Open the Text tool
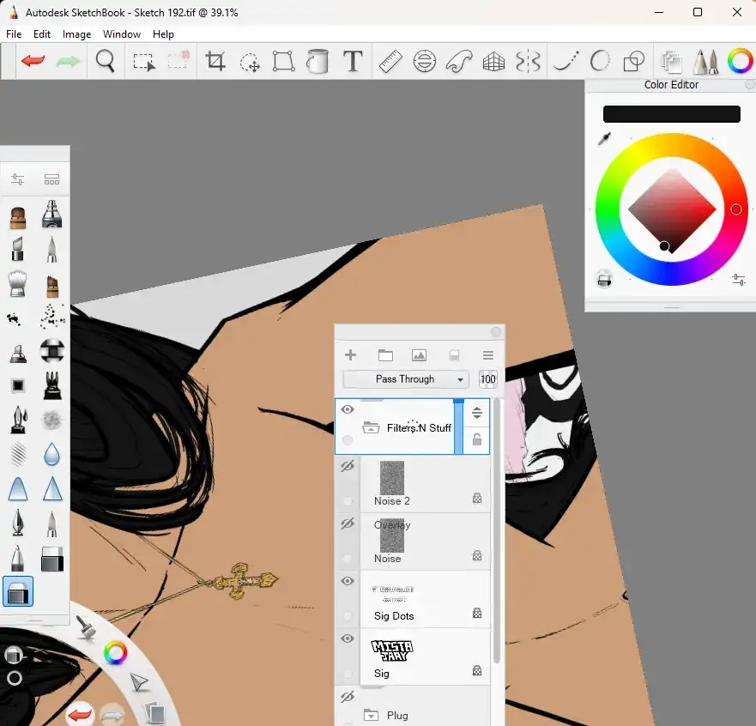This screenshot has width=756, height=726. point(352,61)
